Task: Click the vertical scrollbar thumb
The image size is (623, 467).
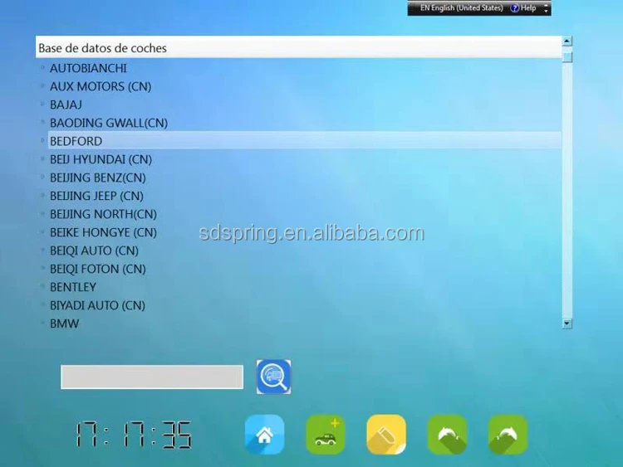Action: [x=567, y=56]
